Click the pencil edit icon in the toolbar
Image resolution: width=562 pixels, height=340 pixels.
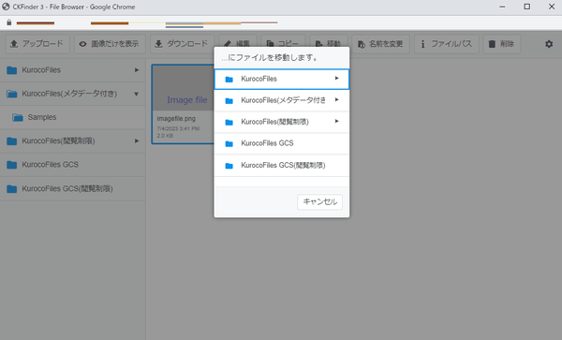click(x=228, y=44)
